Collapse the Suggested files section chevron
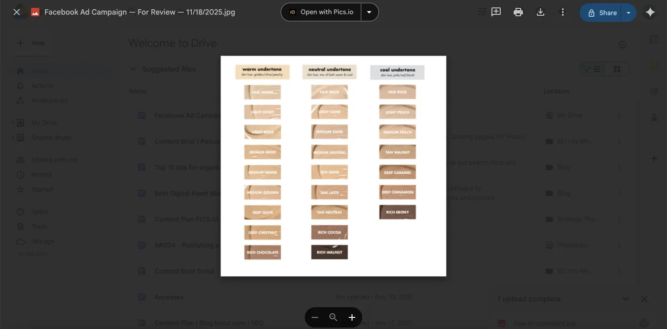This screenshot has width=667, height=329. [x=133, y=69]
